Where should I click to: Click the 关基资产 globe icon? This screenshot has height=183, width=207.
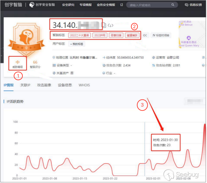(x=54, y=73)
